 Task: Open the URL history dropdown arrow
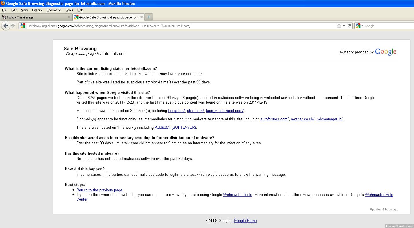[344, 26]
